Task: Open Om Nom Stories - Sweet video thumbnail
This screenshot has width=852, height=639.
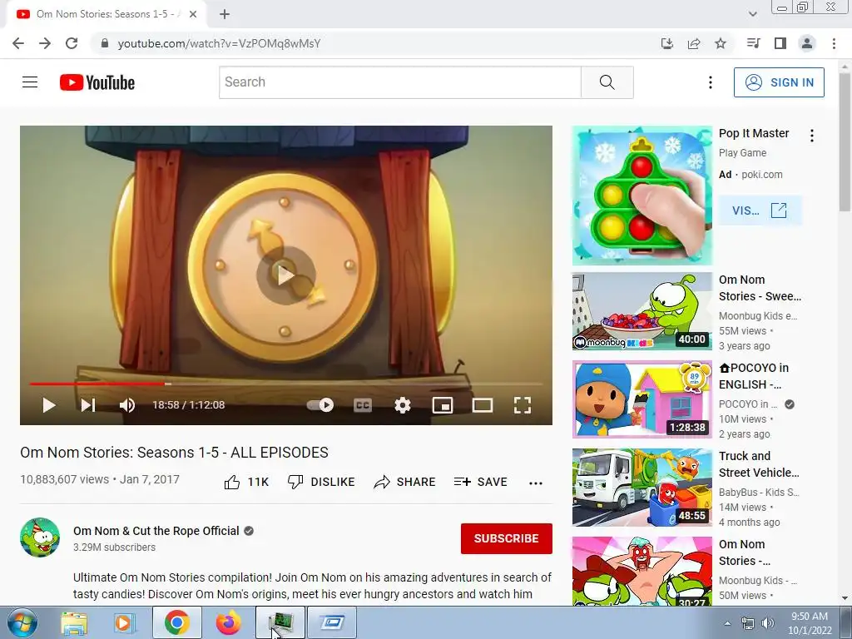Action: (641, 311)
